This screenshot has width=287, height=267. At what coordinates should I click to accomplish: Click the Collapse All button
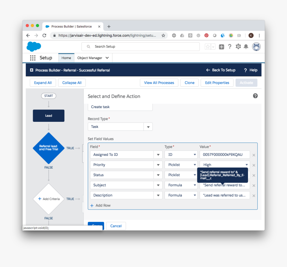coord(72,83)
